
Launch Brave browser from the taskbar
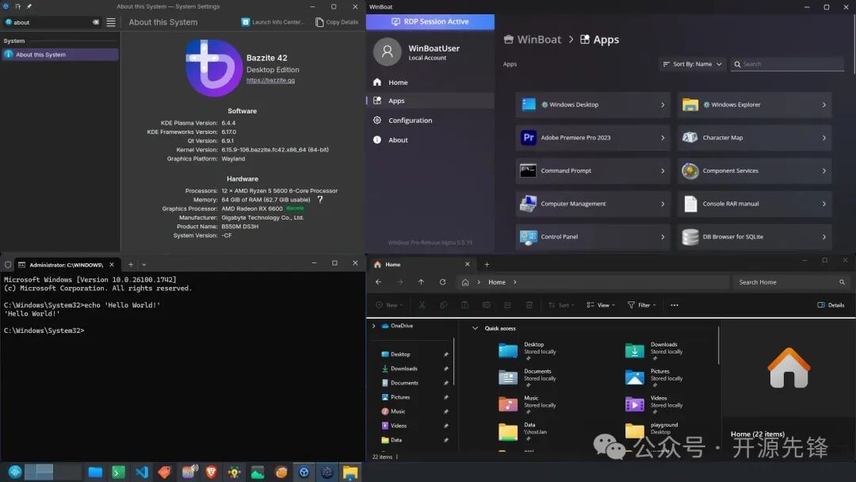(210, 472)
